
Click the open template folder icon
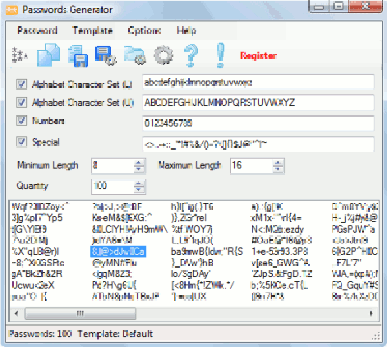click(x=135, y=56)
